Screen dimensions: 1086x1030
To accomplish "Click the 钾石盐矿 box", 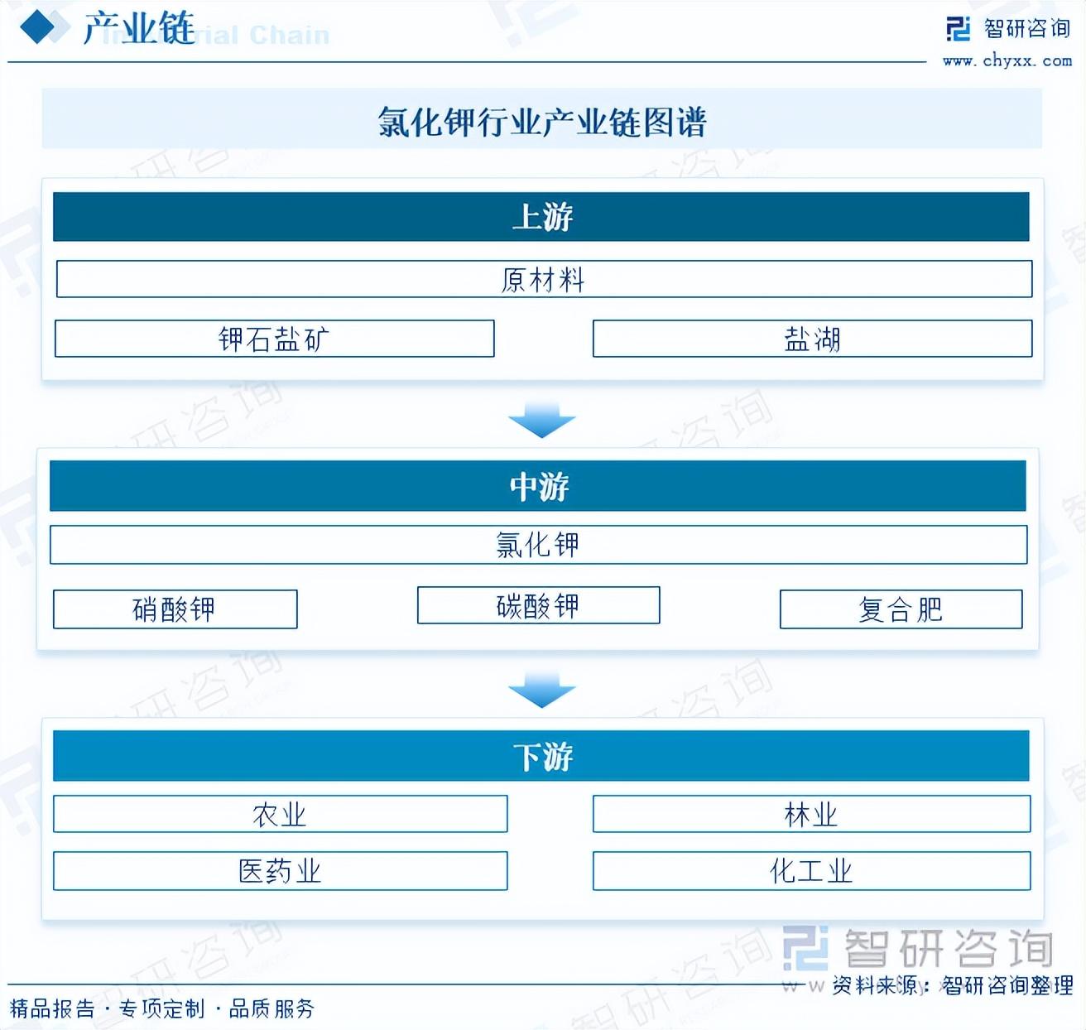I will point(274,339).
